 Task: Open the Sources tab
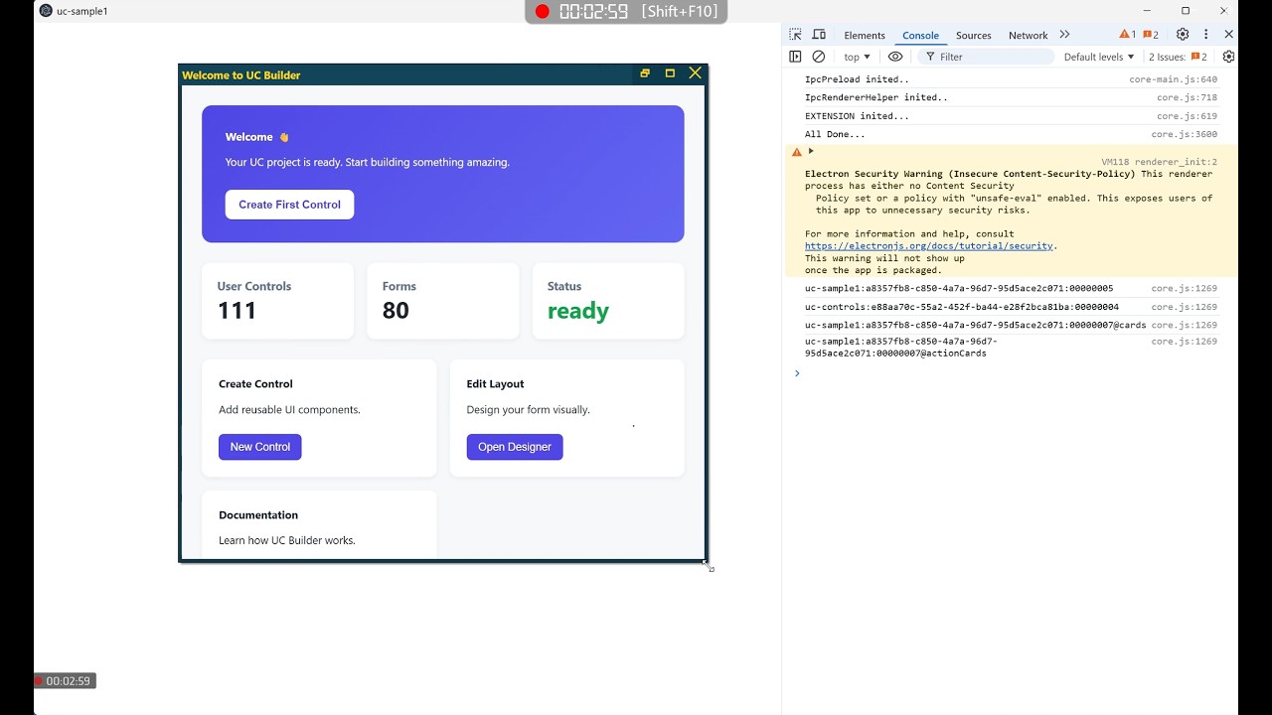point(974,35)
